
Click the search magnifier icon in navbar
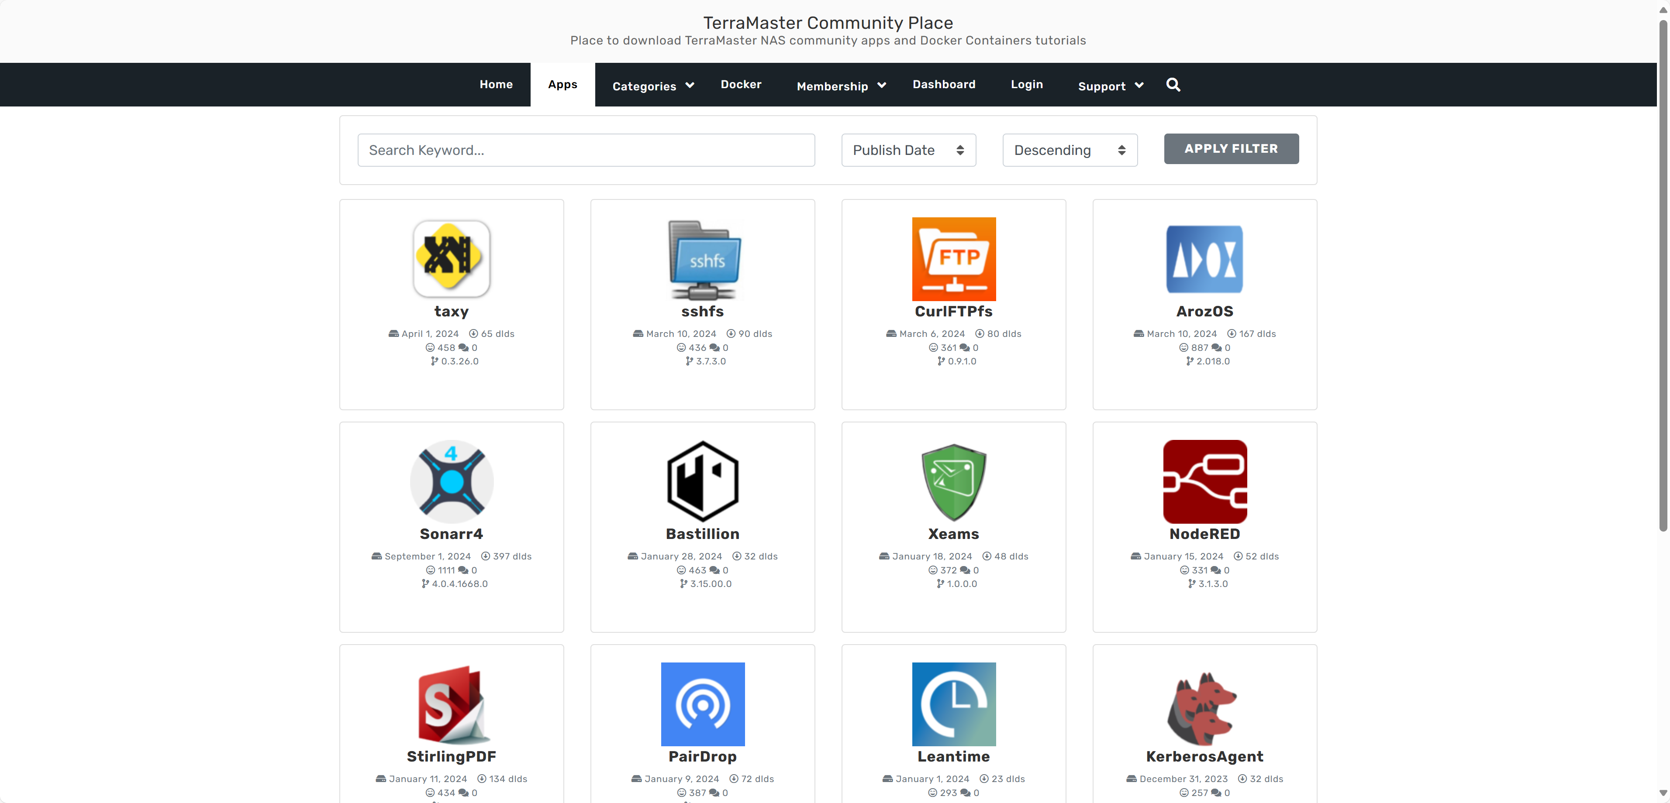1173,85
